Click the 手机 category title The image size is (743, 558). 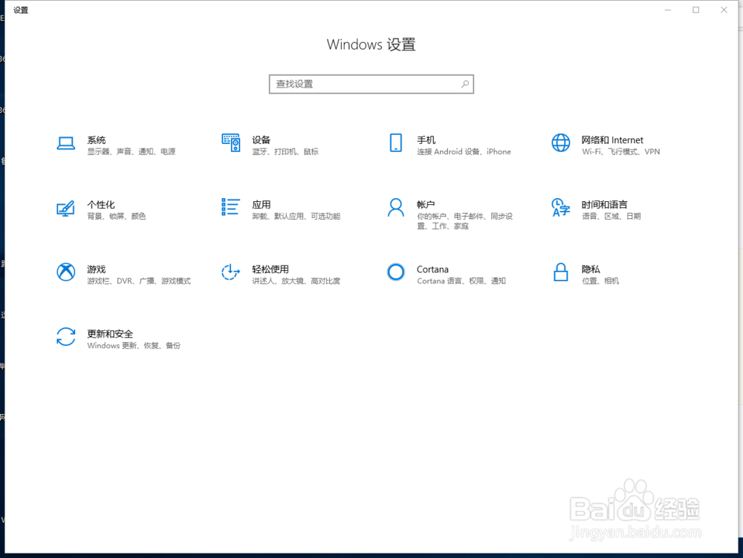(426, 140)
